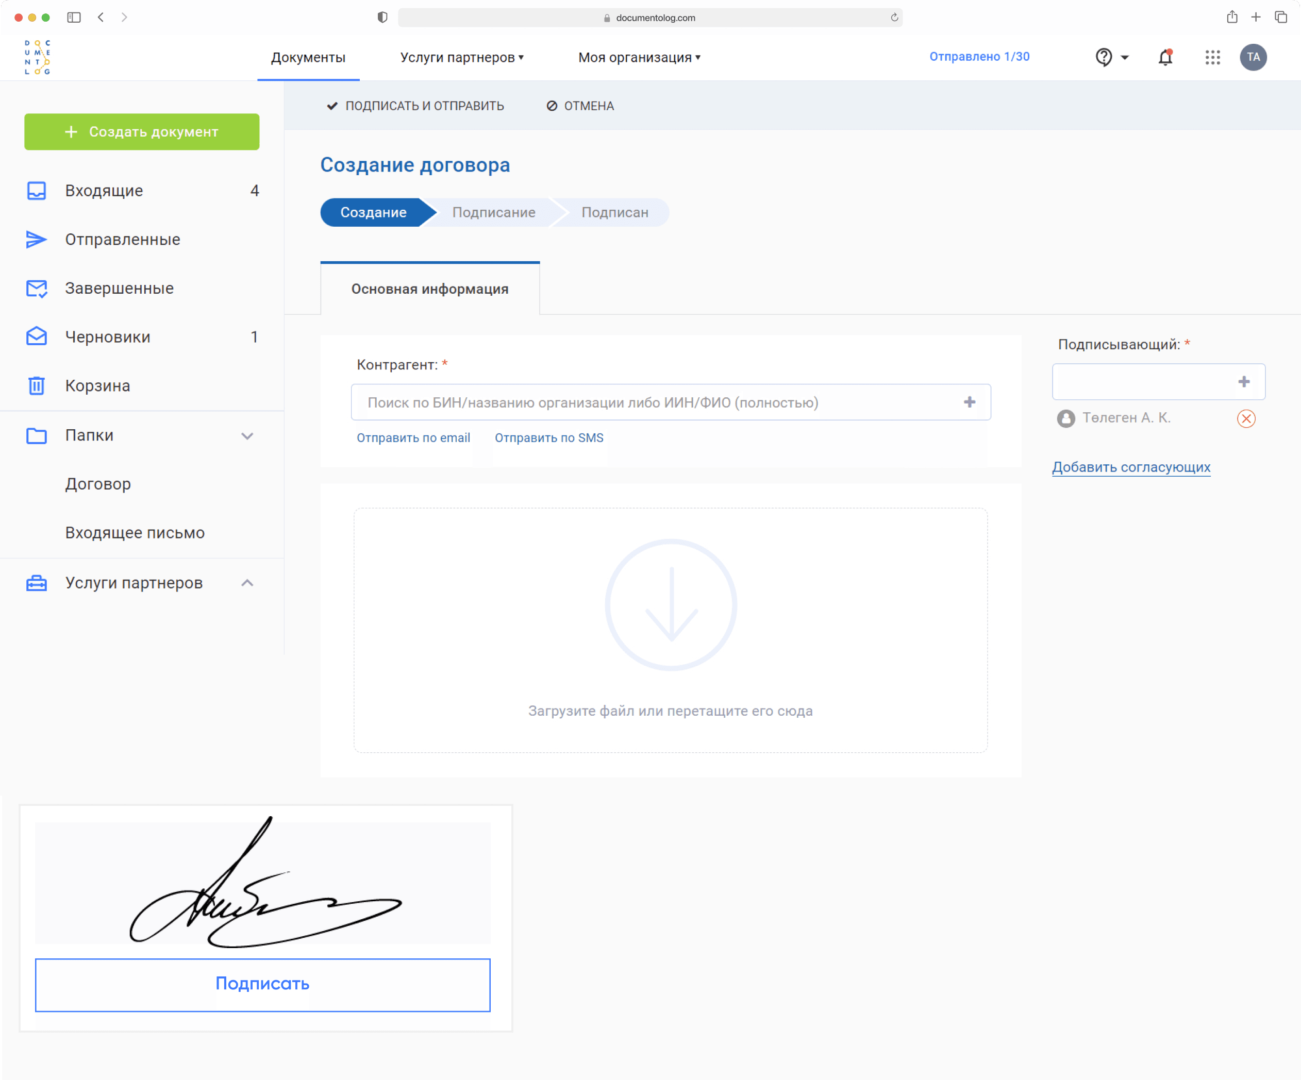This screenshot has height=1080, width=1301.
Task: Click the plus icon in Контрагент field
Action: (x=970, y=402)
